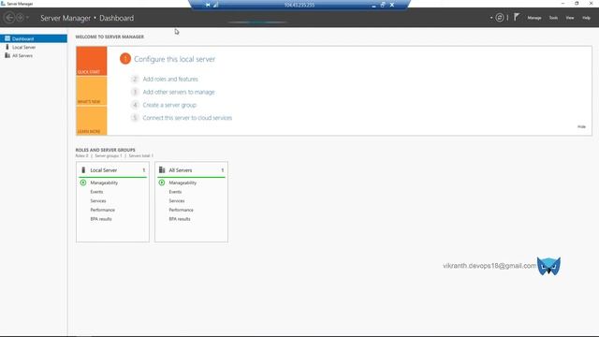
Task: Open Manageability in Local Server tile
Action: coord(104,183)
